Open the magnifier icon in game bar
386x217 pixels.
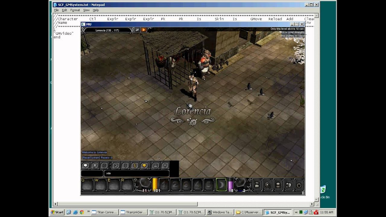tap(267, 185)
